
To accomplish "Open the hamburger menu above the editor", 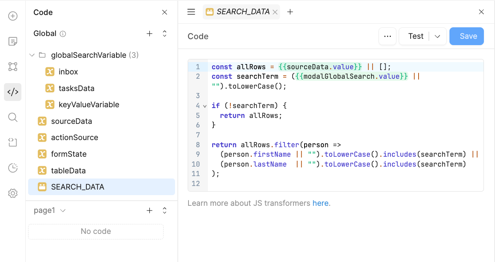I will pyautogui.click(x=191, y=12).
